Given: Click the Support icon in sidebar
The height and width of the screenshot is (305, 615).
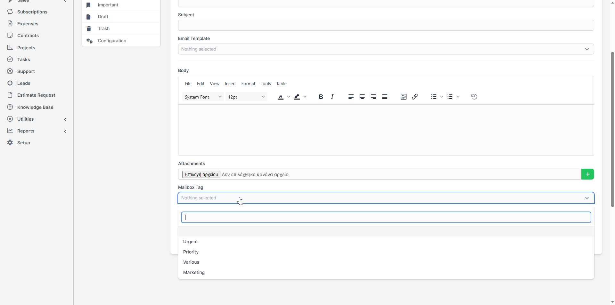Looking at the screenshot, I should click(x=10, y=71).
